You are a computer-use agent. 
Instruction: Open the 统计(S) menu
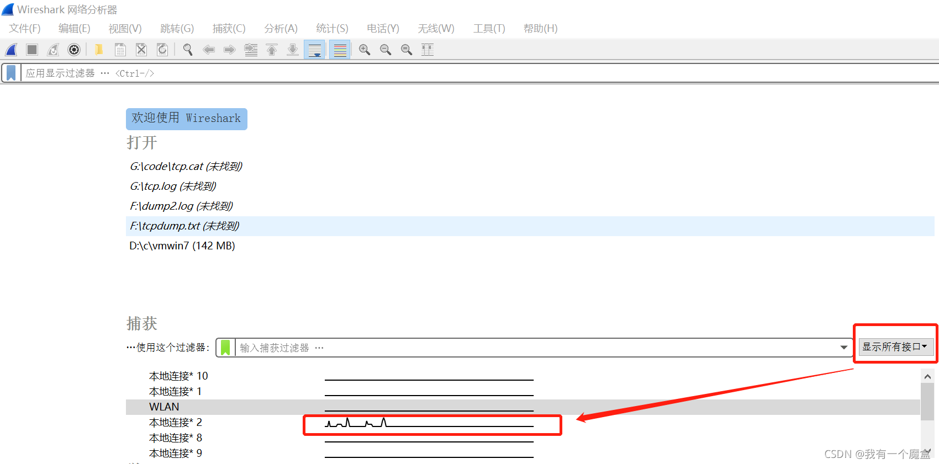[x=333, y=28]
